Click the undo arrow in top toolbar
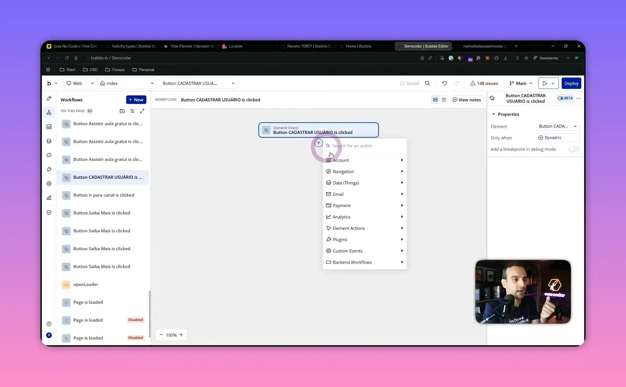 click(x=444, y=83)
